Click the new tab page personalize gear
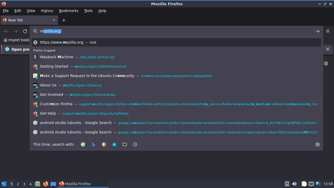Image resolution: width=334 pixels, height=188 pixels. click(x=326, y=63)
